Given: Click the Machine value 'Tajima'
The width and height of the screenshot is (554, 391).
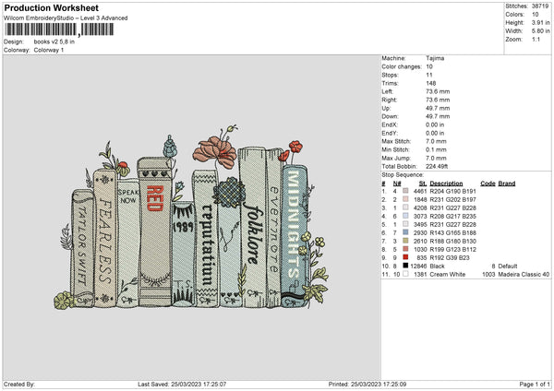Looking at the screenshot, I should (x=435, y=58).
